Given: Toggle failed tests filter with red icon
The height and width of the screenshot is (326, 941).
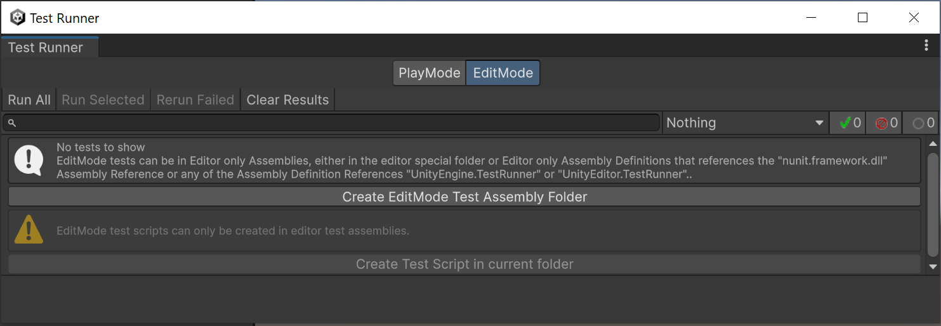Looking at the screenshot, I should (885, 123).
